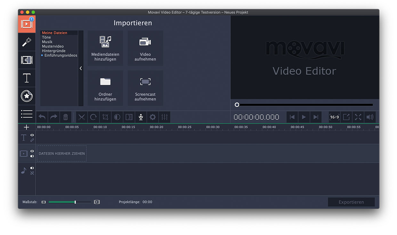Viewport: 397px width, 235px height.
Task: Click Mediendateien hinzufügen tile
Action: (105, 48)
